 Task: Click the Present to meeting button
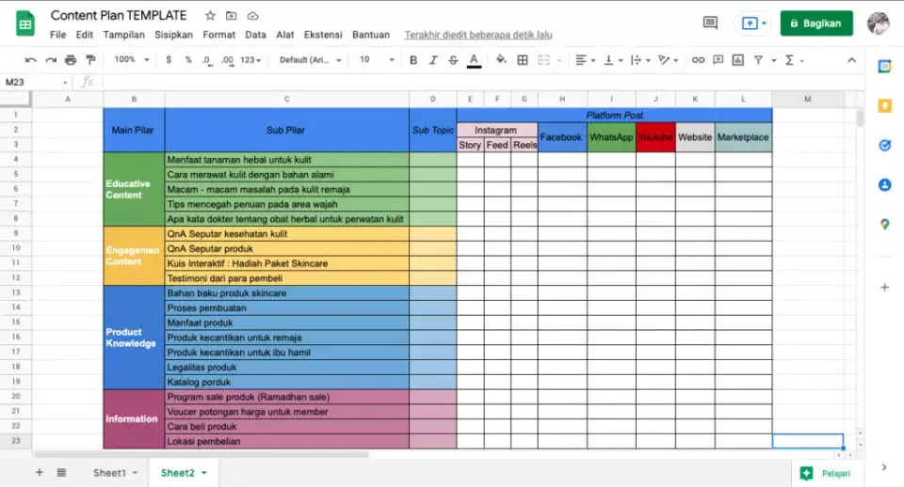753,23
